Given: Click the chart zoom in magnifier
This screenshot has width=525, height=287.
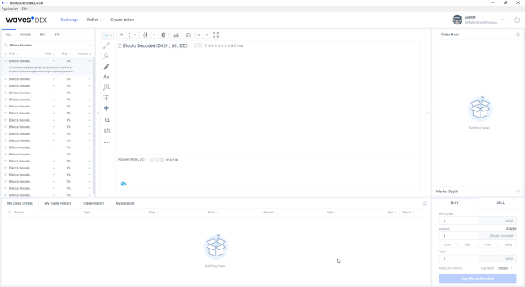Looking at the screenshot, I should (x=107, y=120).
